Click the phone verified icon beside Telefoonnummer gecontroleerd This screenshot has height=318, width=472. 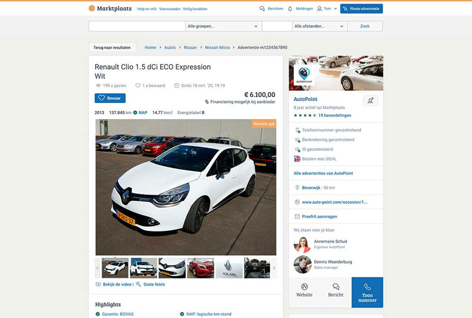point(298,130)
